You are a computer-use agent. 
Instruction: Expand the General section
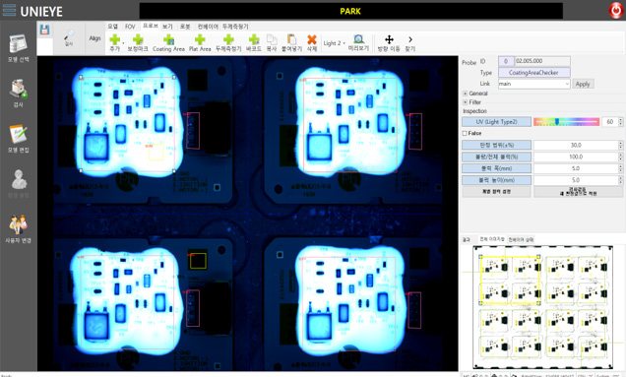point(466,94)
